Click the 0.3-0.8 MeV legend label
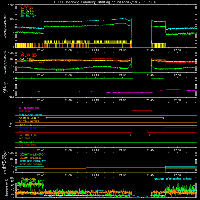 tap(28, 56)
